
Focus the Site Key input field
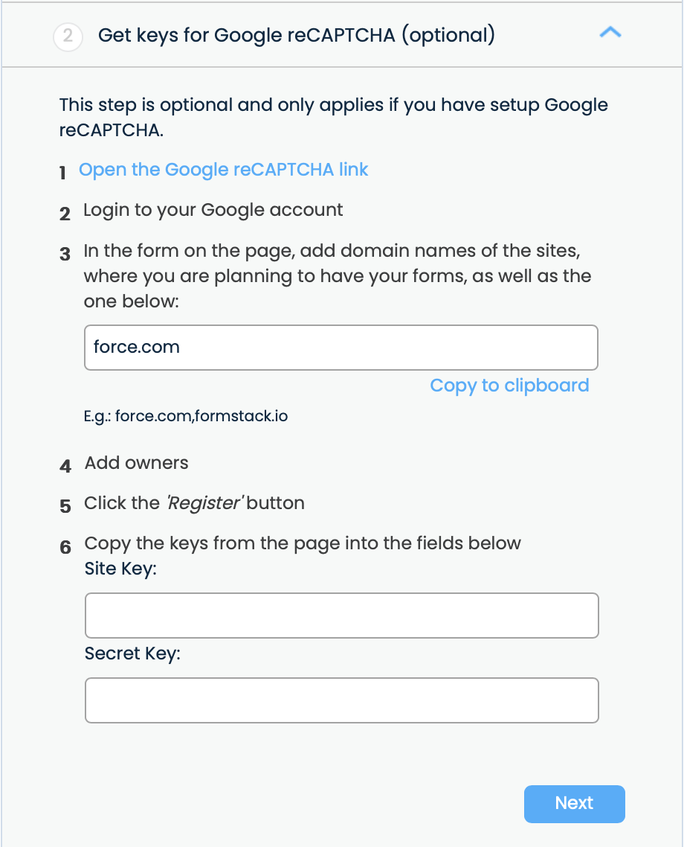click(341, 616)
